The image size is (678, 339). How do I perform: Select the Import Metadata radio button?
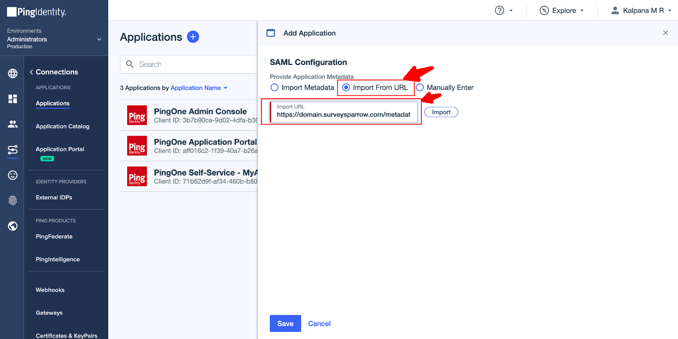[x=275, y=88]
